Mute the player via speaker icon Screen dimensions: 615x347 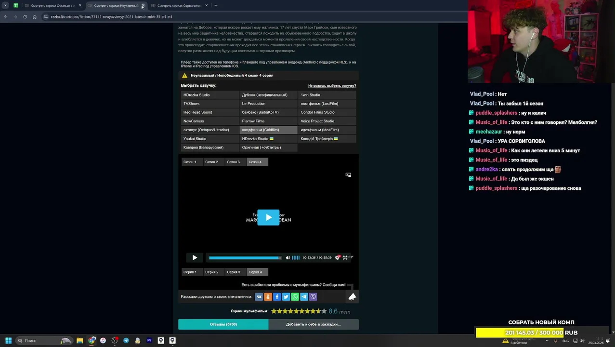(288, 258)
